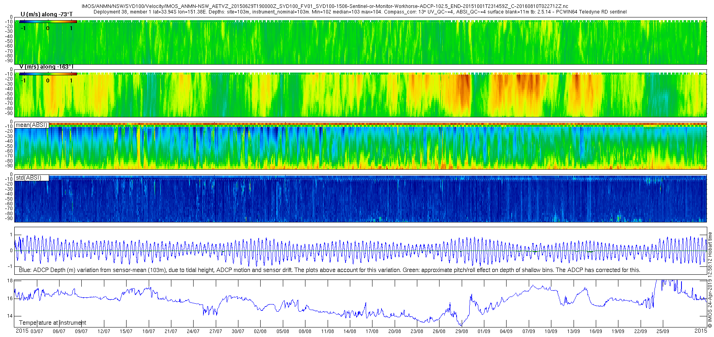Click the 16 tick on temperature axis
The width and height of the screenshot is (714, 337).
10,299
